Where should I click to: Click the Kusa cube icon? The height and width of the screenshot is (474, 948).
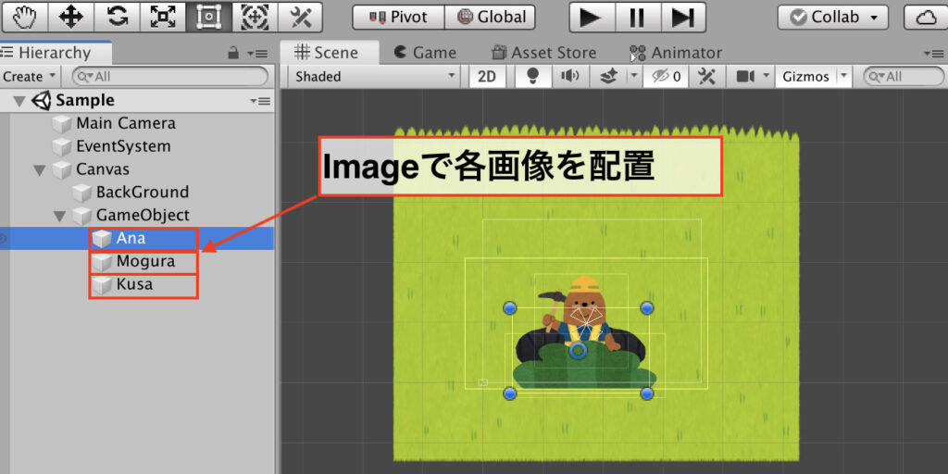[102, 285]
